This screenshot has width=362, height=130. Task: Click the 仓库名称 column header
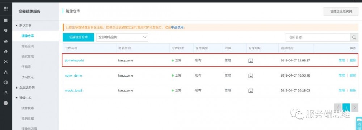(71, 48)
